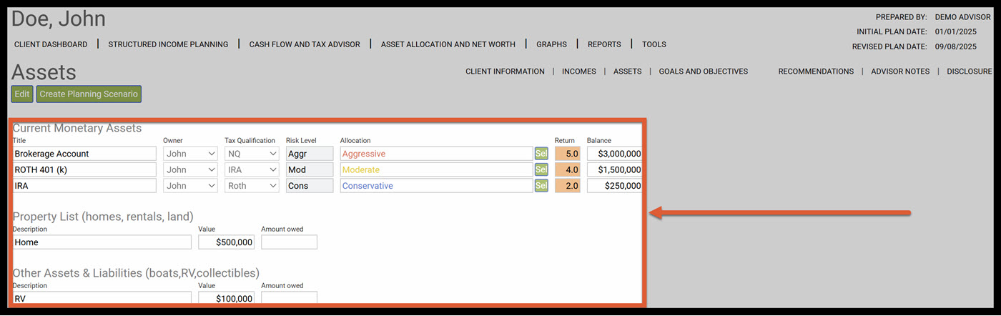Click the ROTH 401 (k) title field
The height and width of the screenshot is (316, 1001).
click(84, 170)
